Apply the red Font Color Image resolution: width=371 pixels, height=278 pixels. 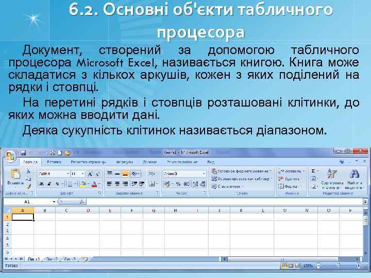pyautogui.click(x=94, y=184)
